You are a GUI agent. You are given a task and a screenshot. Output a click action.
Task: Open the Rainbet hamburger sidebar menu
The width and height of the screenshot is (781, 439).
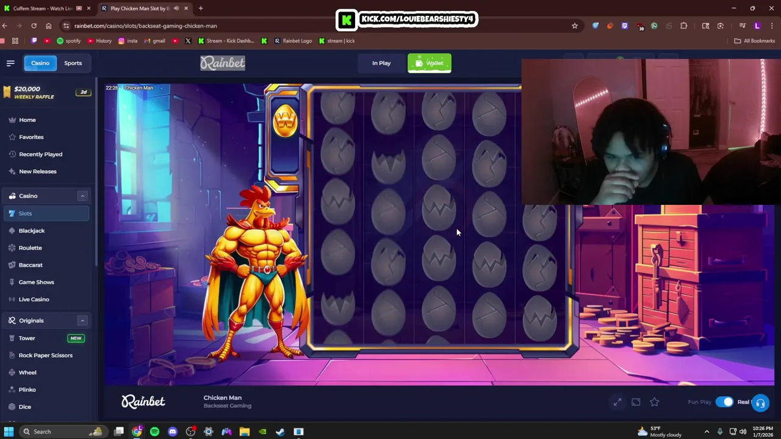point(10,63)
